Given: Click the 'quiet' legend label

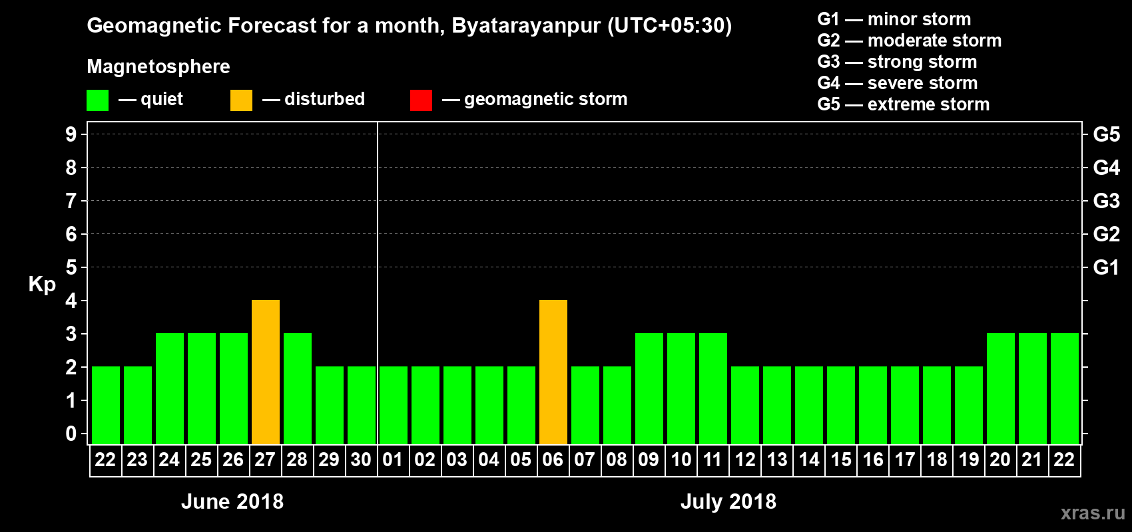Looking at the screenshot, I should coord(162,99).
